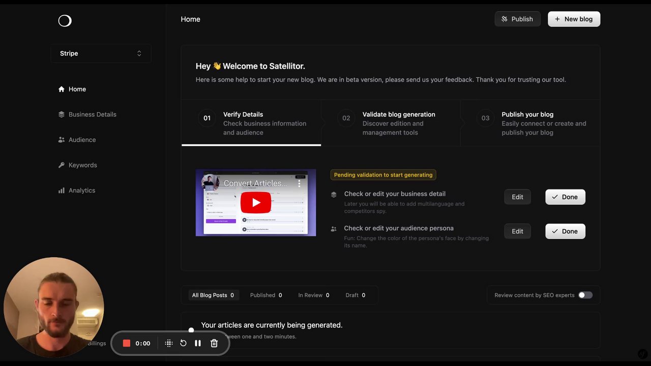This screenshot has width=651, height=366.
Task: Select step 01 Verify Details
Action: coord(251,123)
